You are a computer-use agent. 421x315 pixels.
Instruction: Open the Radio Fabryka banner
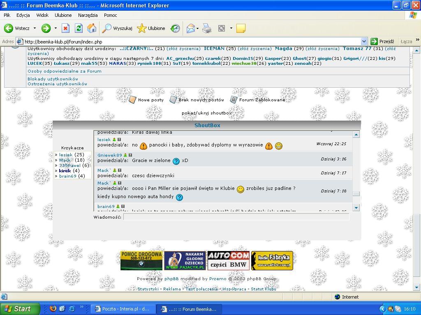coord(272,260)
